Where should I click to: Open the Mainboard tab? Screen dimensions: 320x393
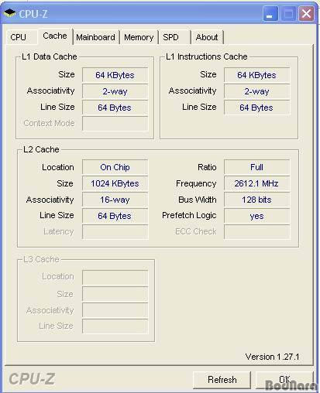click(95, 37)
